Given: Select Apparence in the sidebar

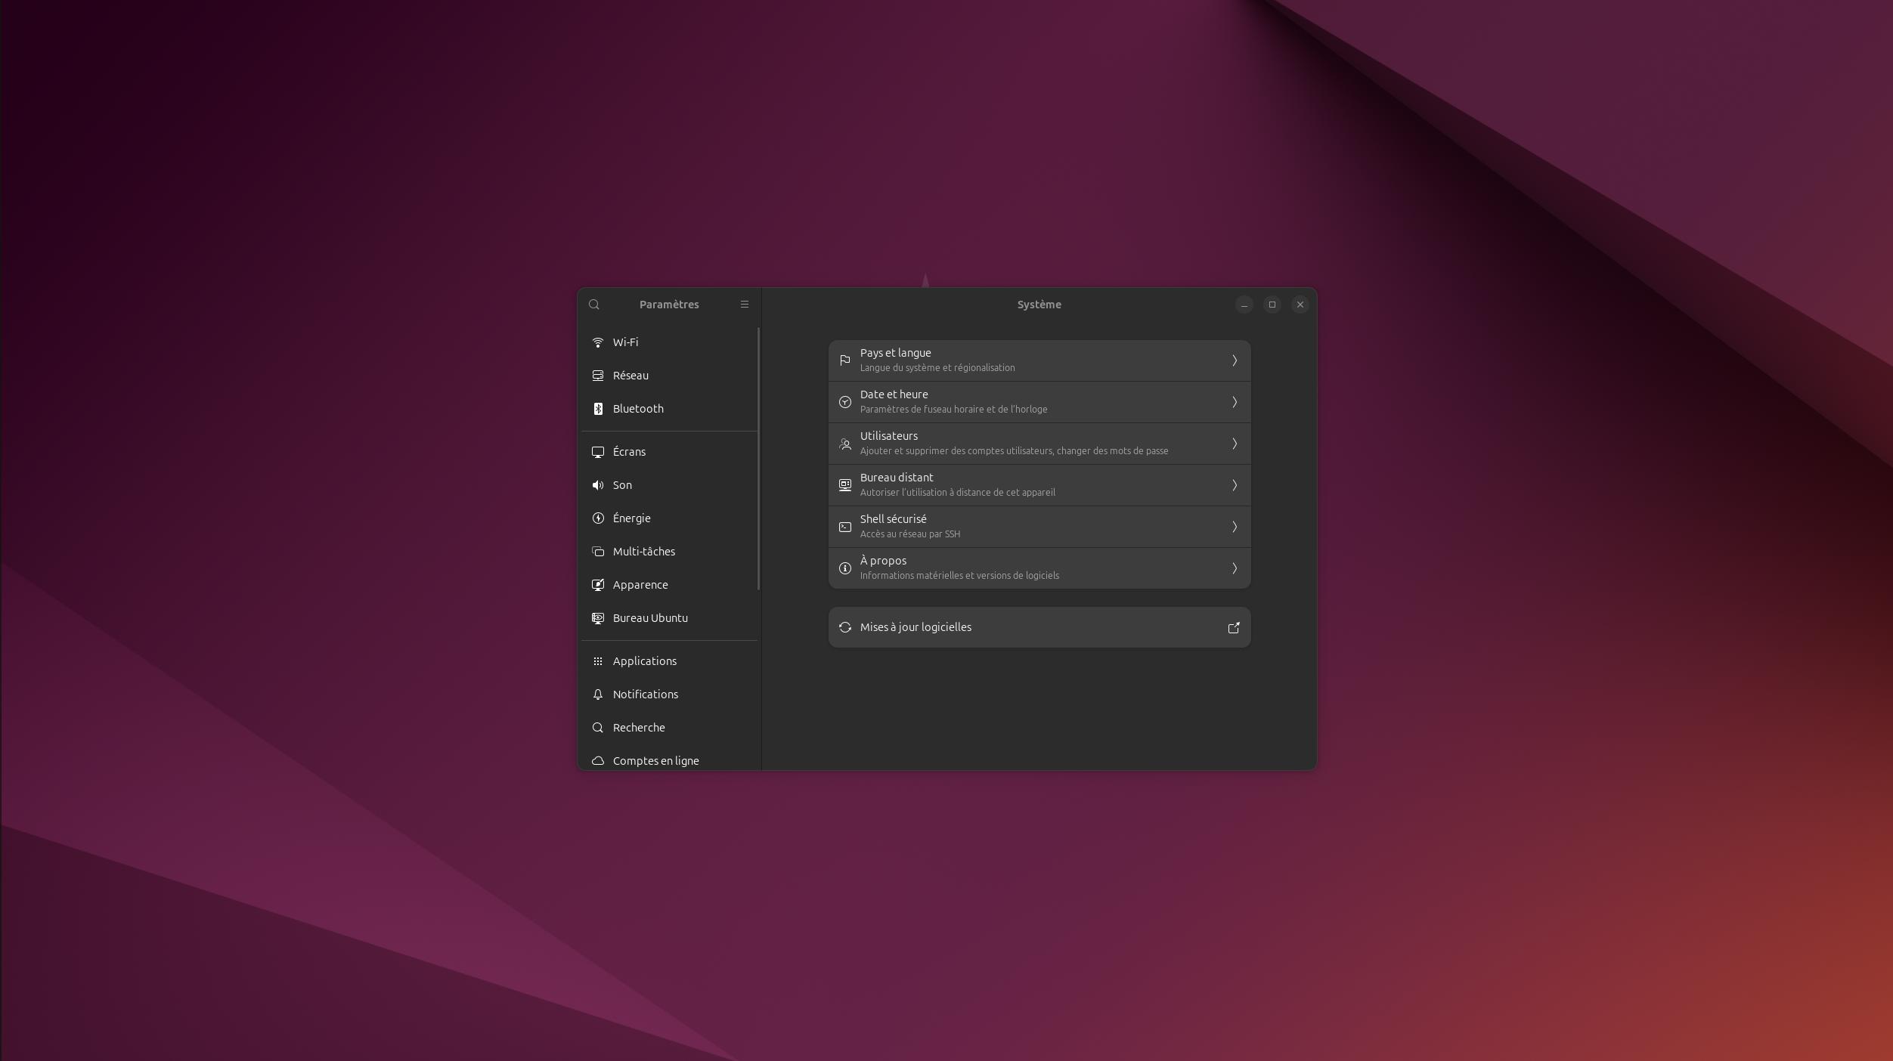Looking at the screenshot, I should click(640, 585).
